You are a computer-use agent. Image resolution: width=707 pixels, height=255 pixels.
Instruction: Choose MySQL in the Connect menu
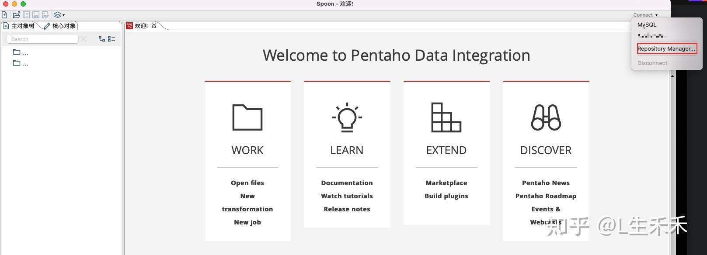647,25
